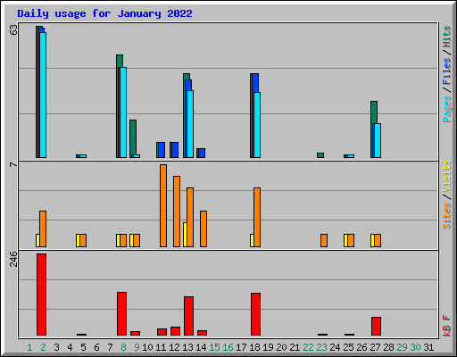The width and height of the screenshot is (457, 357).
Task: Click day label "3" on the x-axis
Action: (x=56, y=347)
